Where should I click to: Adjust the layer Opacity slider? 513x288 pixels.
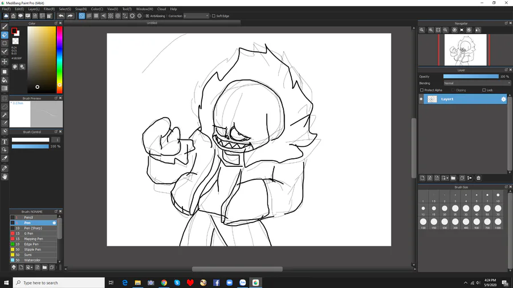[471, 76]
